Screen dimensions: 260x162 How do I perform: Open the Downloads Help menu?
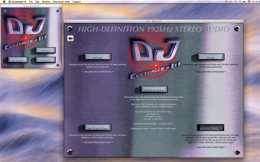tap(61, 2)
